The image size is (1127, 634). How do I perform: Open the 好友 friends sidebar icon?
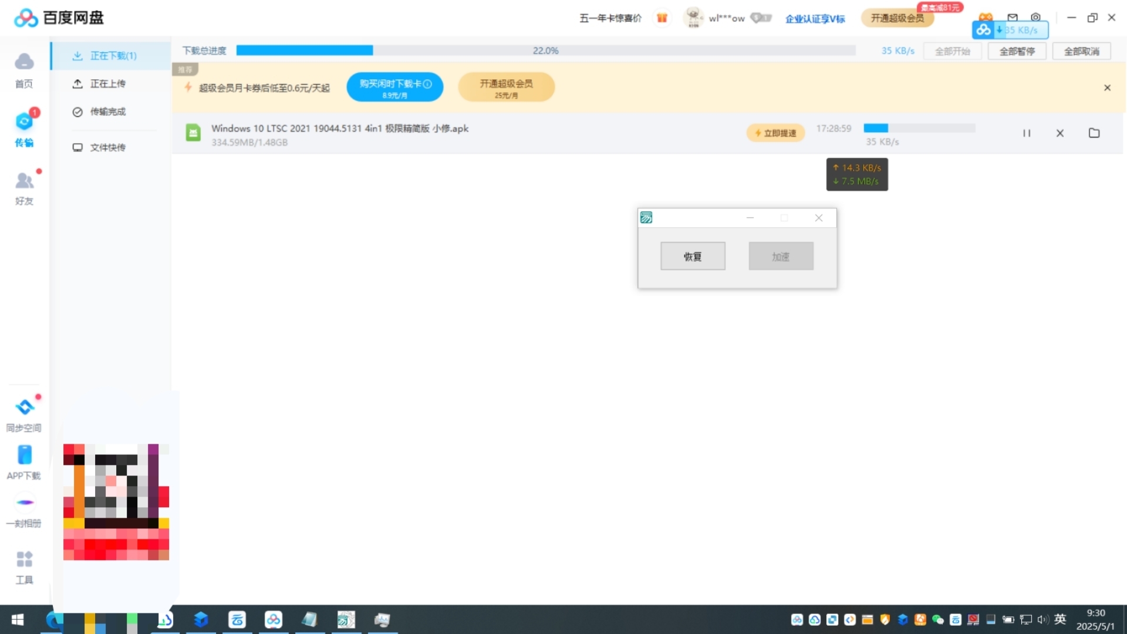pos(24,187)
